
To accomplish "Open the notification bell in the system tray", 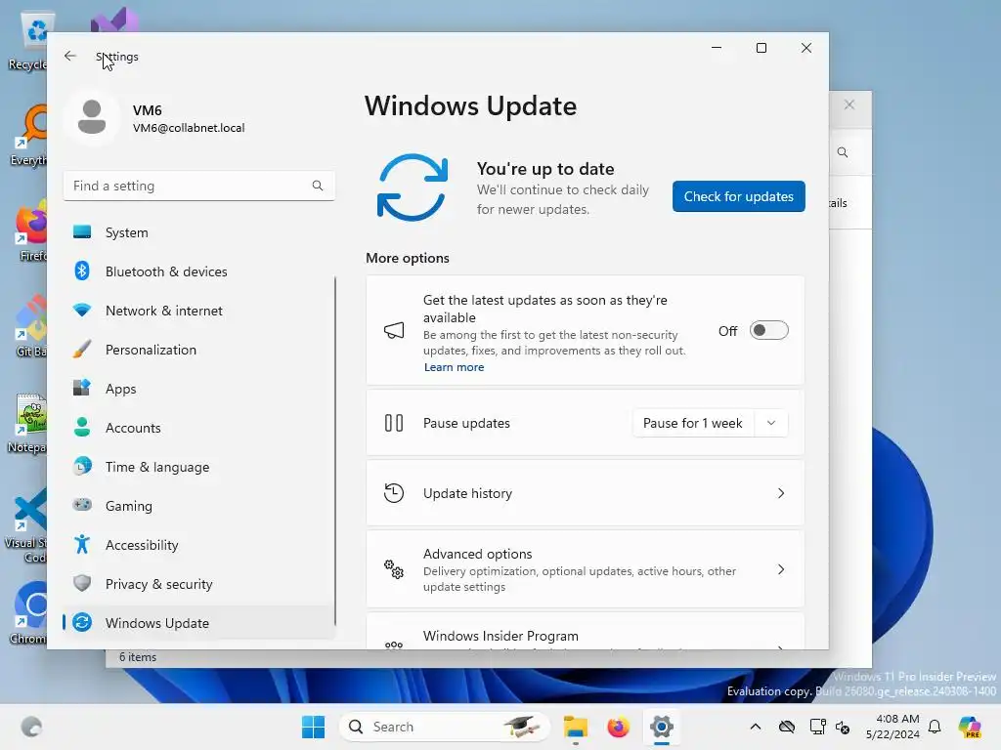I will [935, 727].
